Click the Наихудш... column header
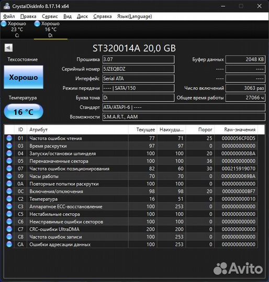 point(171,130)
